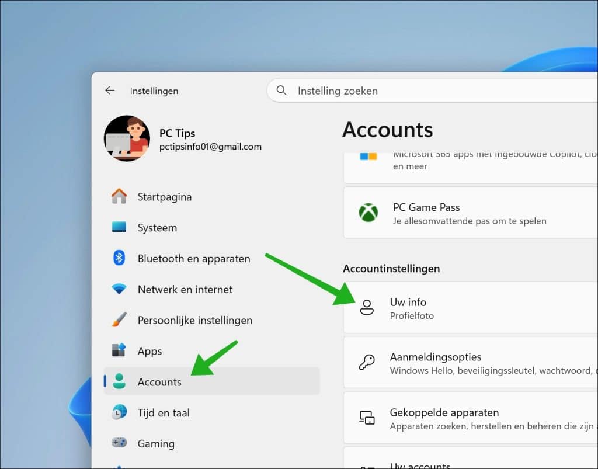Viewport: 598px width, 469px height.
Task: Click the Tijd en taal globe icon
Action: 119,412
